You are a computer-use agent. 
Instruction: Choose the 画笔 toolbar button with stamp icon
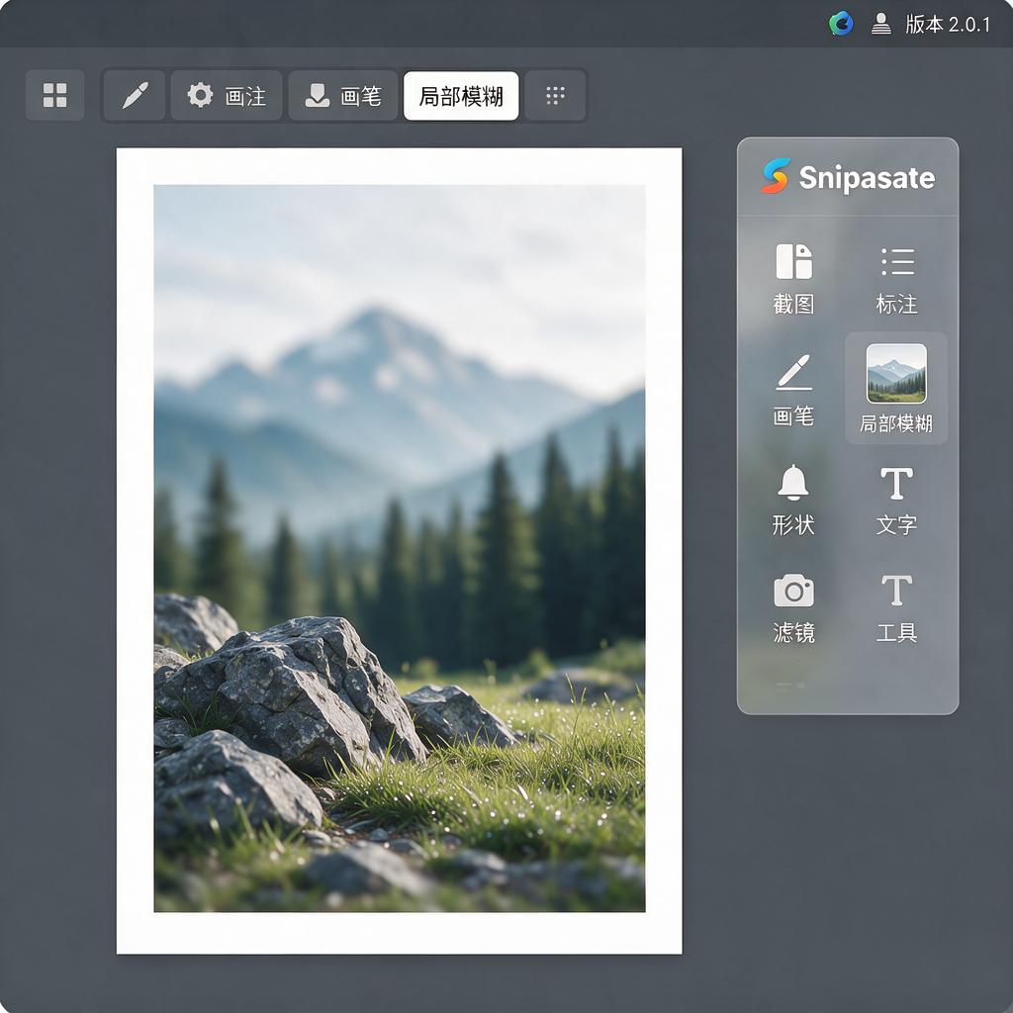click(343, 96)
